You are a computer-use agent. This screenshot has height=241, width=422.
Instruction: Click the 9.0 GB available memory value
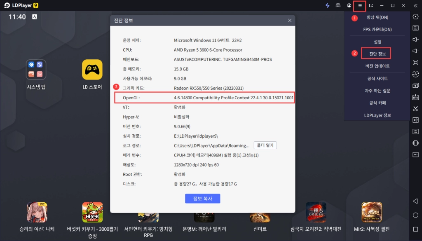pyautogui.click(x=180, y=79)
